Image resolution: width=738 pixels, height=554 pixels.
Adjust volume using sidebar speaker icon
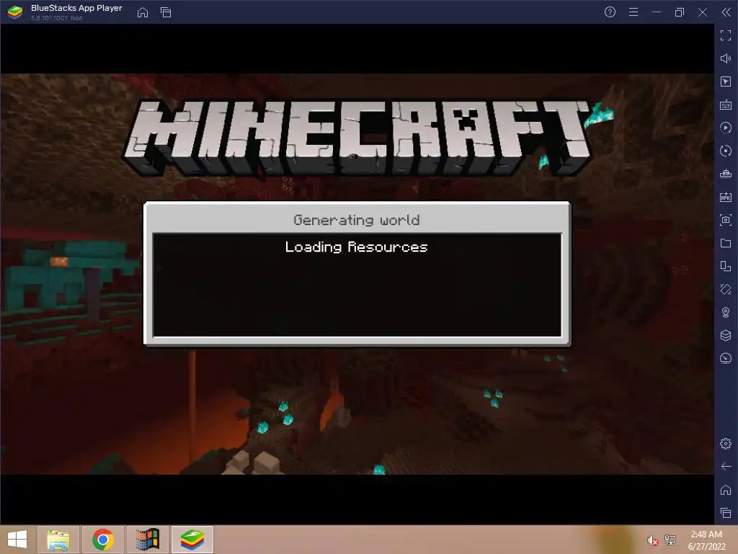point(726,58)
